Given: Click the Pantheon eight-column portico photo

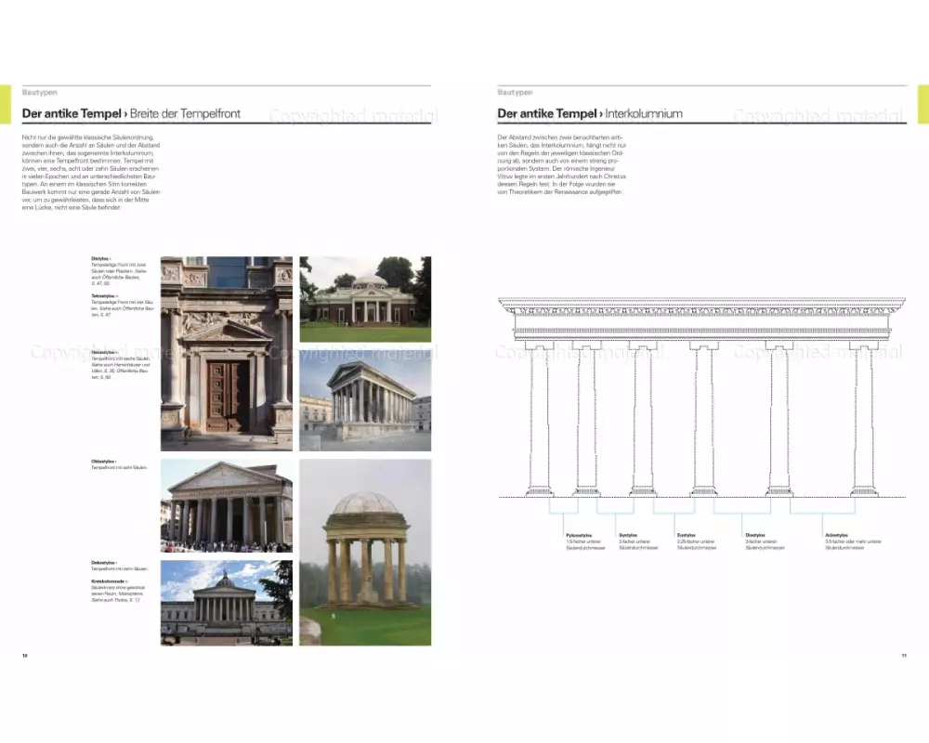Looking at the screenshot, I should click(x=227, y=505).
